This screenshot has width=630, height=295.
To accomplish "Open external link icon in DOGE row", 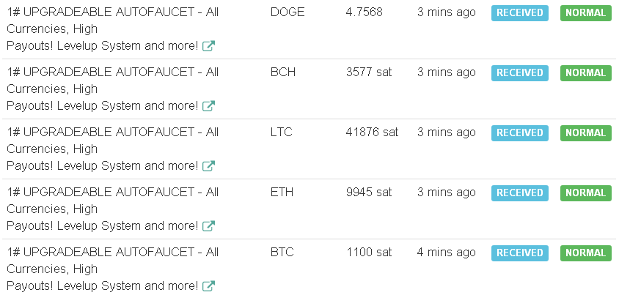I will tap(208, 46).
